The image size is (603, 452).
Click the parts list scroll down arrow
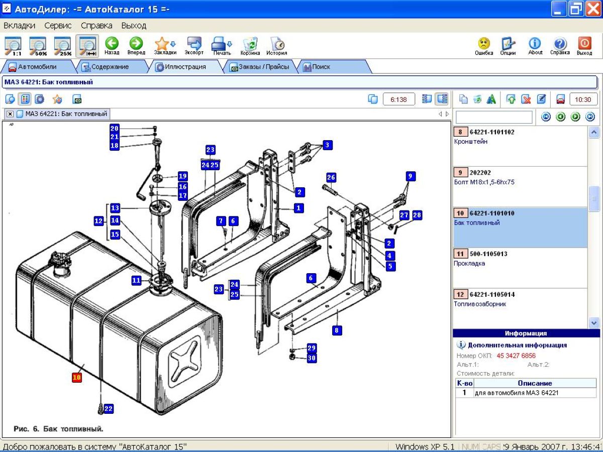594,323
